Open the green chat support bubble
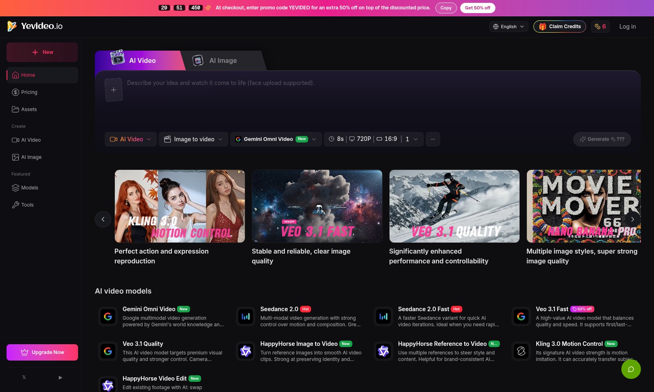 pyautogui.click(x=631, y=369)
